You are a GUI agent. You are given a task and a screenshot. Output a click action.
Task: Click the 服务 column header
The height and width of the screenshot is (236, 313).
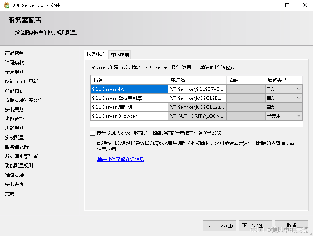[x=129, y=80]
